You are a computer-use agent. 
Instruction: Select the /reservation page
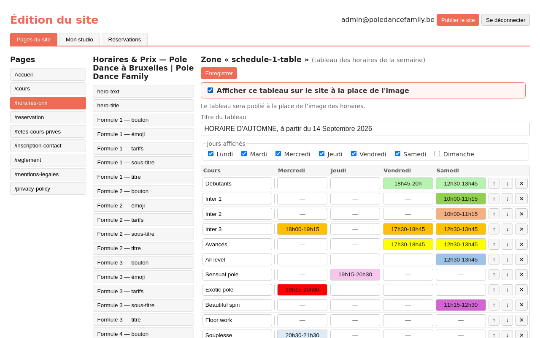click(48, 117)
